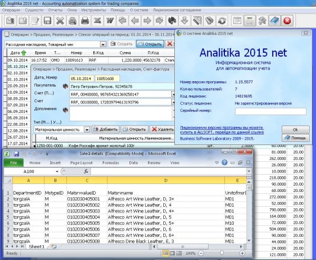
Task: Select Excel column D header
Action: [166, 180]
